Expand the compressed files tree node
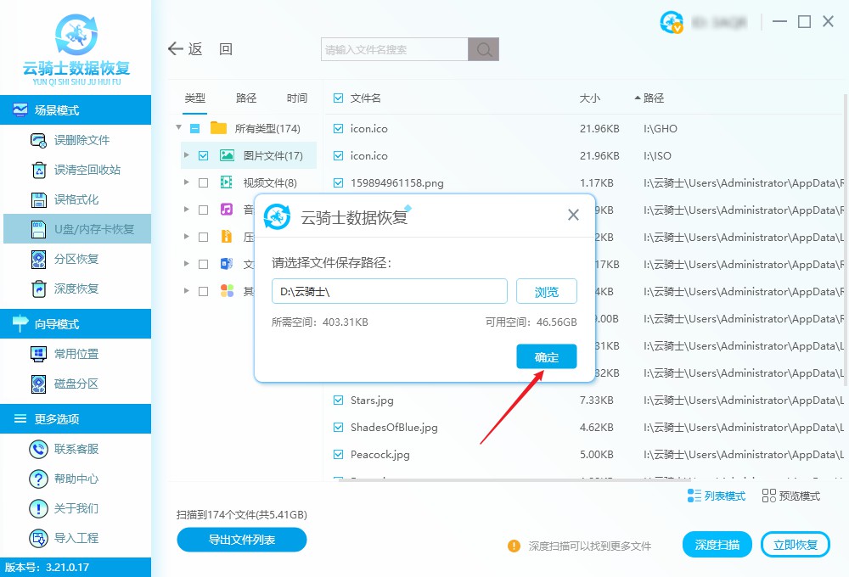Viewport: 849px width, 577px height. click(x=186, y=237)
